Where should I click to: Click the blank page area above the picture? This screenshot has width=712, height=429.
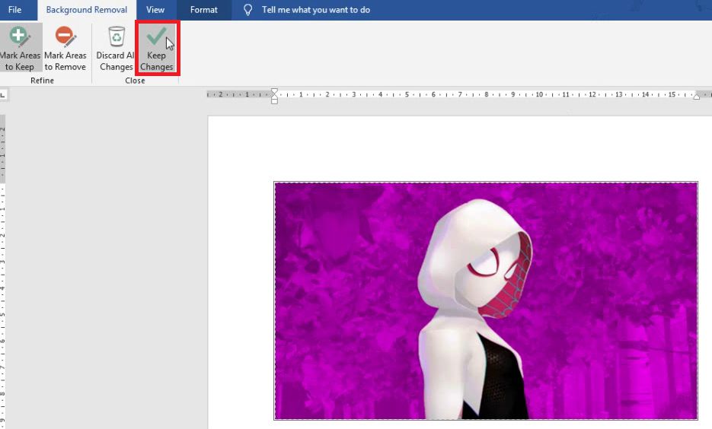pyautogui.click(x=457, y=148)
